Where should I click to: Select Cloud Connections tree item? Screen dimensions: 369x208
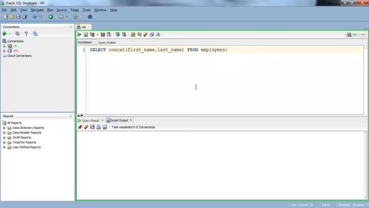tap(19, 56)
